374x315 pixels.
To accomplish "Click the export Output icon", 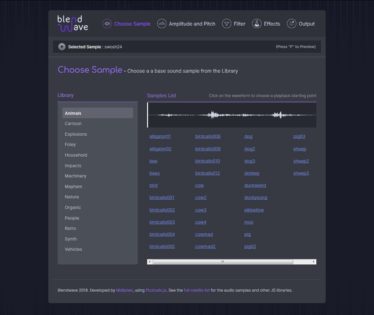I will pos(292,24).
